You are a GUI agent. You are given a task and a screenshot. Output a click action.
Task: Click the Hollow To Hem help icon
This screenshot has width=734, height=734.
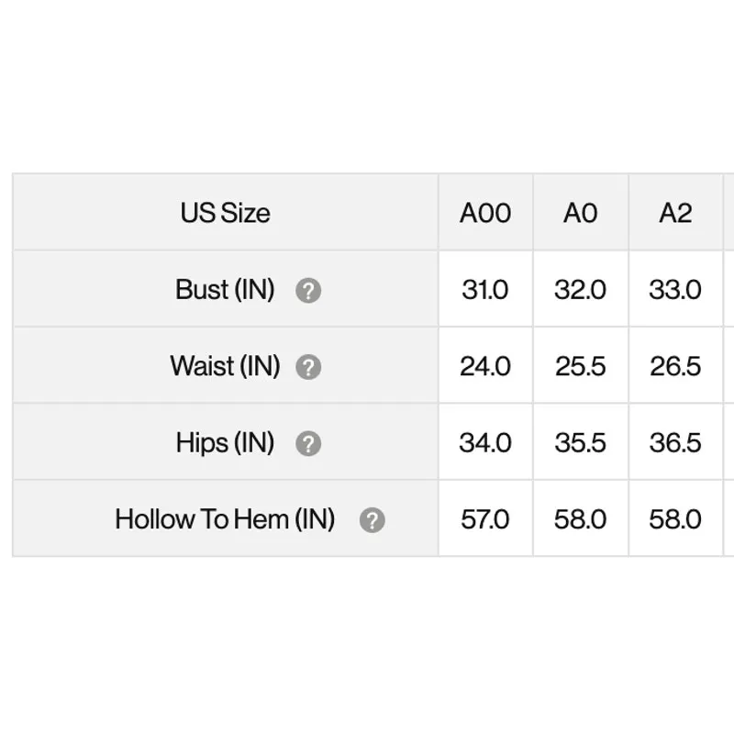click(372, 520)
